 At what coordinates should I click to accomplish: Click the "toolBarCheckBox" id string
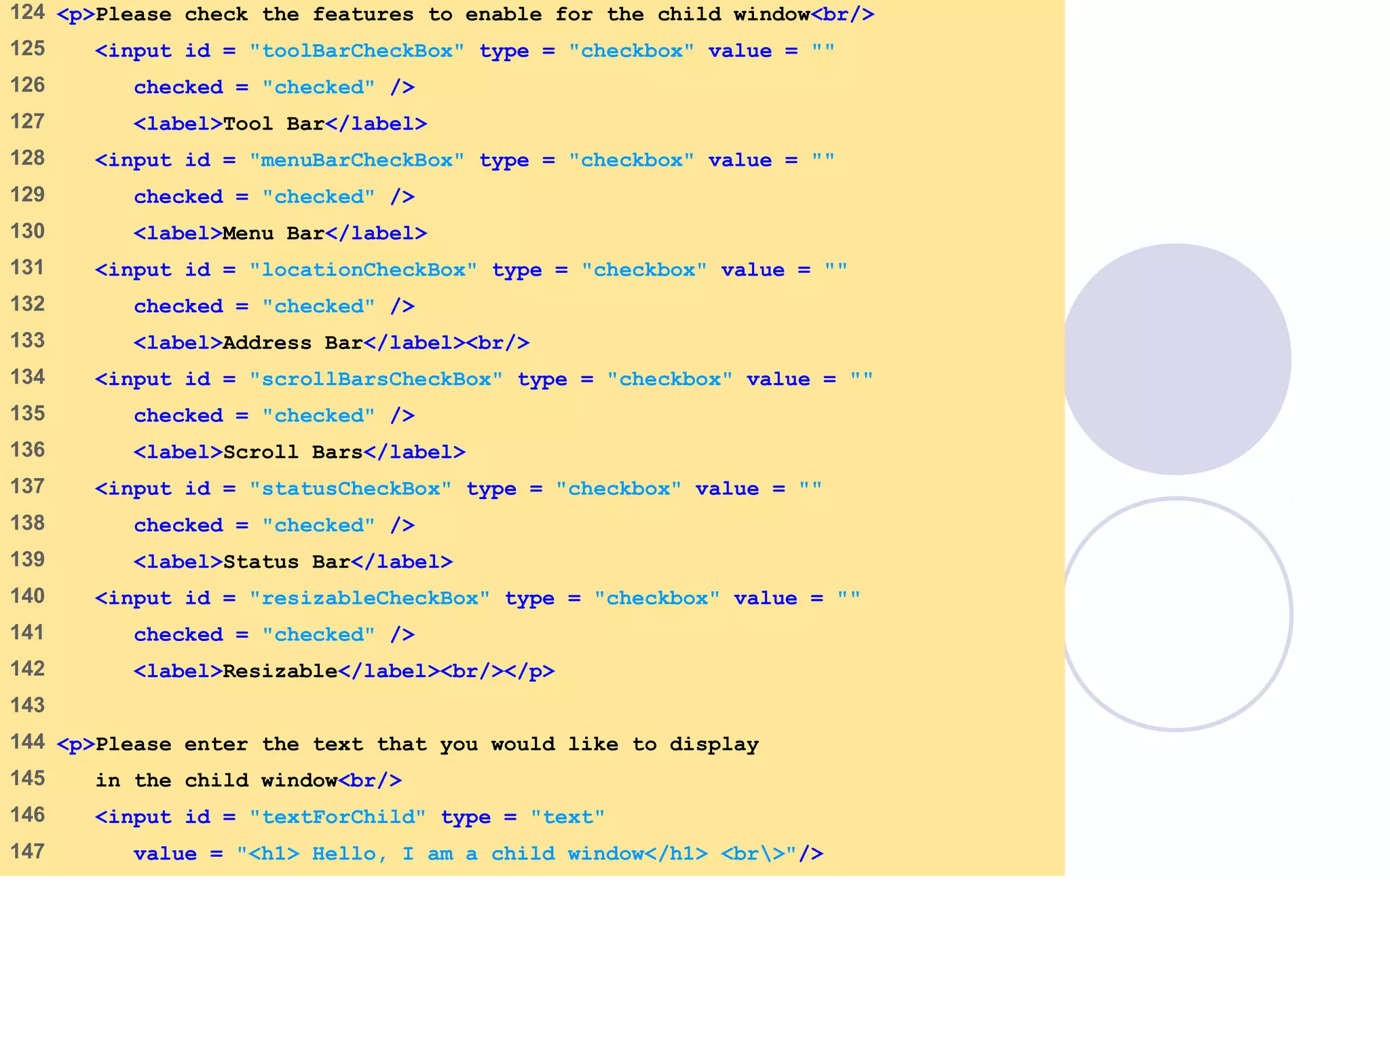(356, 51)
